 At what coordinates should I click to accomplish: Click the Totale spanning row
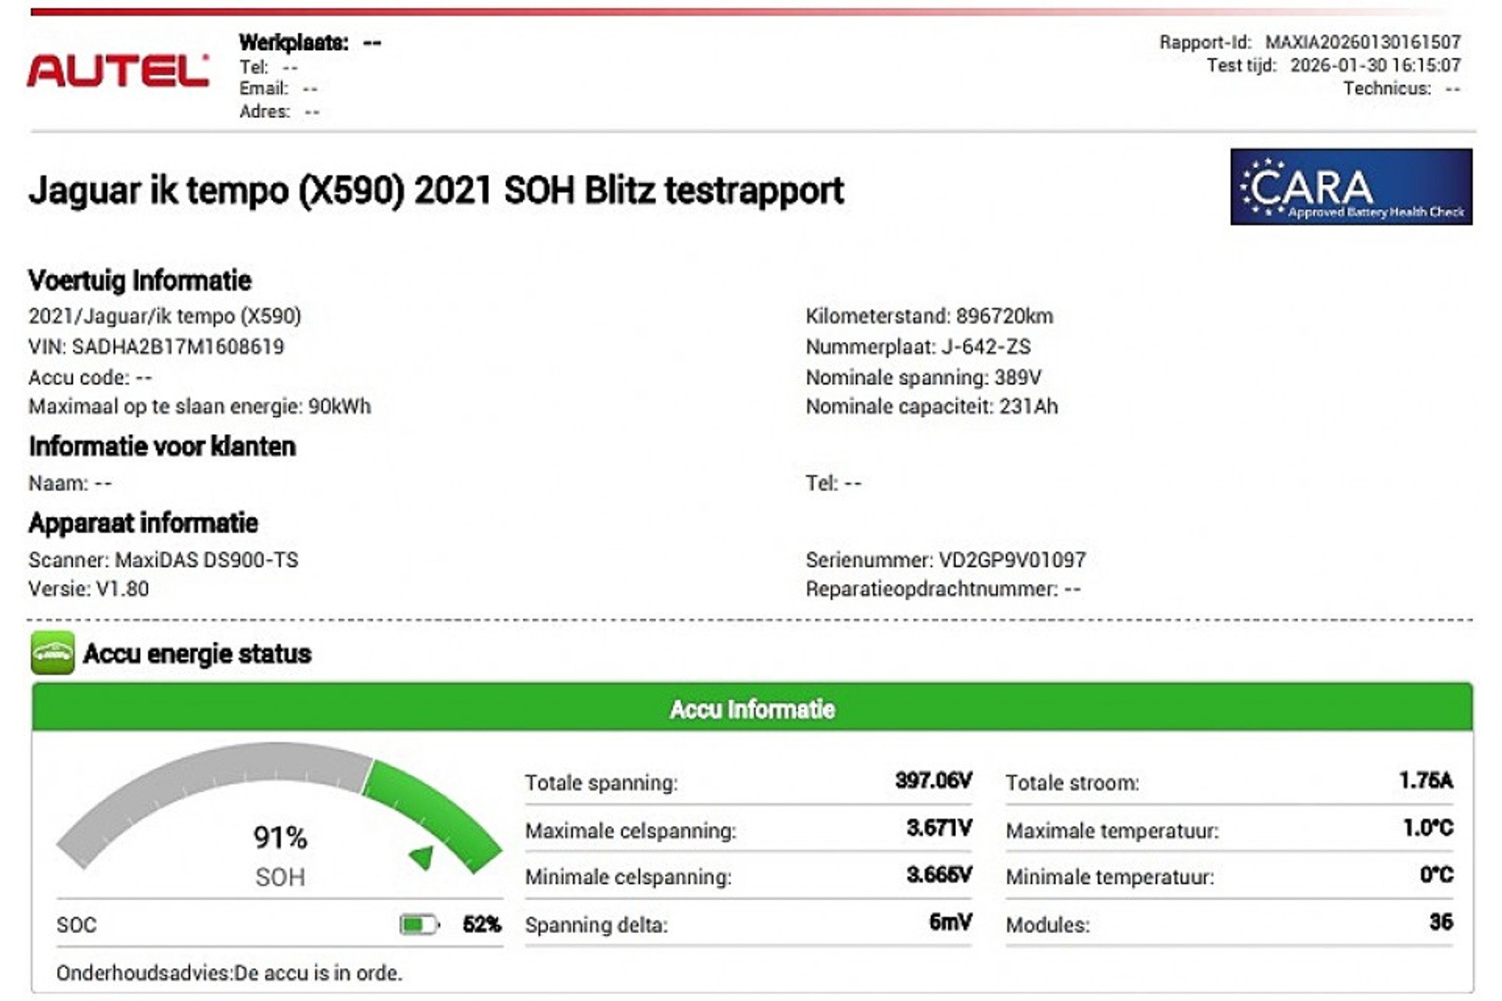(x=748, y=782)
